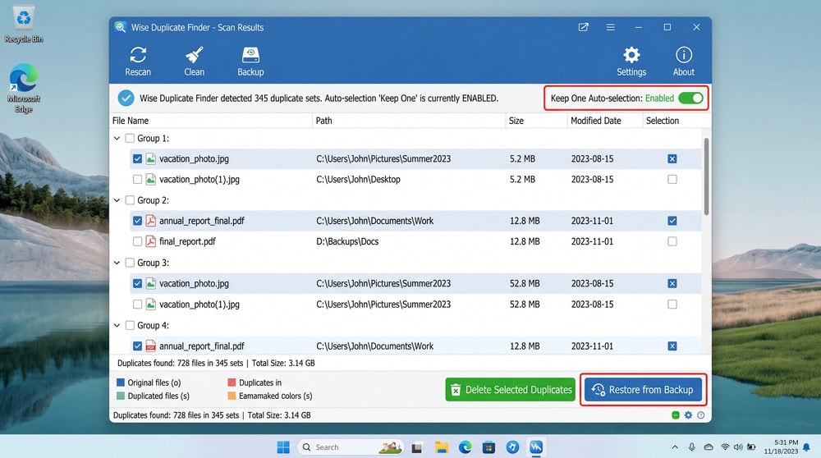Click the results list vertical scrollbar
821x458 pixels.
[706, 176]
